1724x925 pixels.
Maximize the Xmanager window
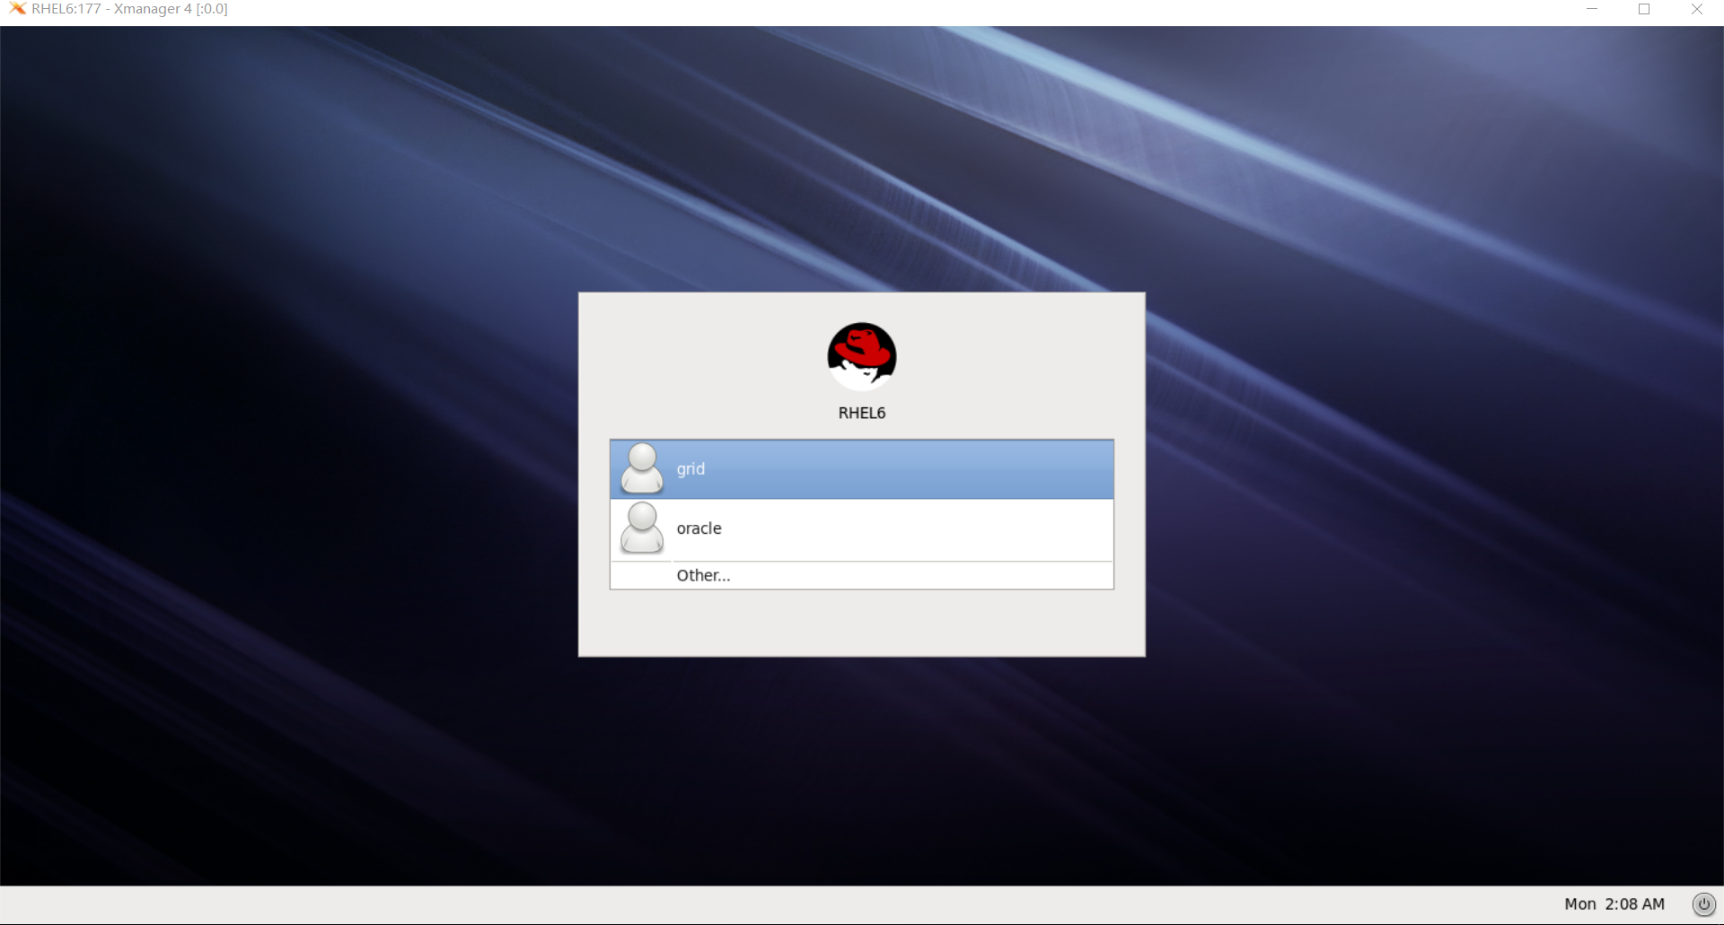[1644, 9]
